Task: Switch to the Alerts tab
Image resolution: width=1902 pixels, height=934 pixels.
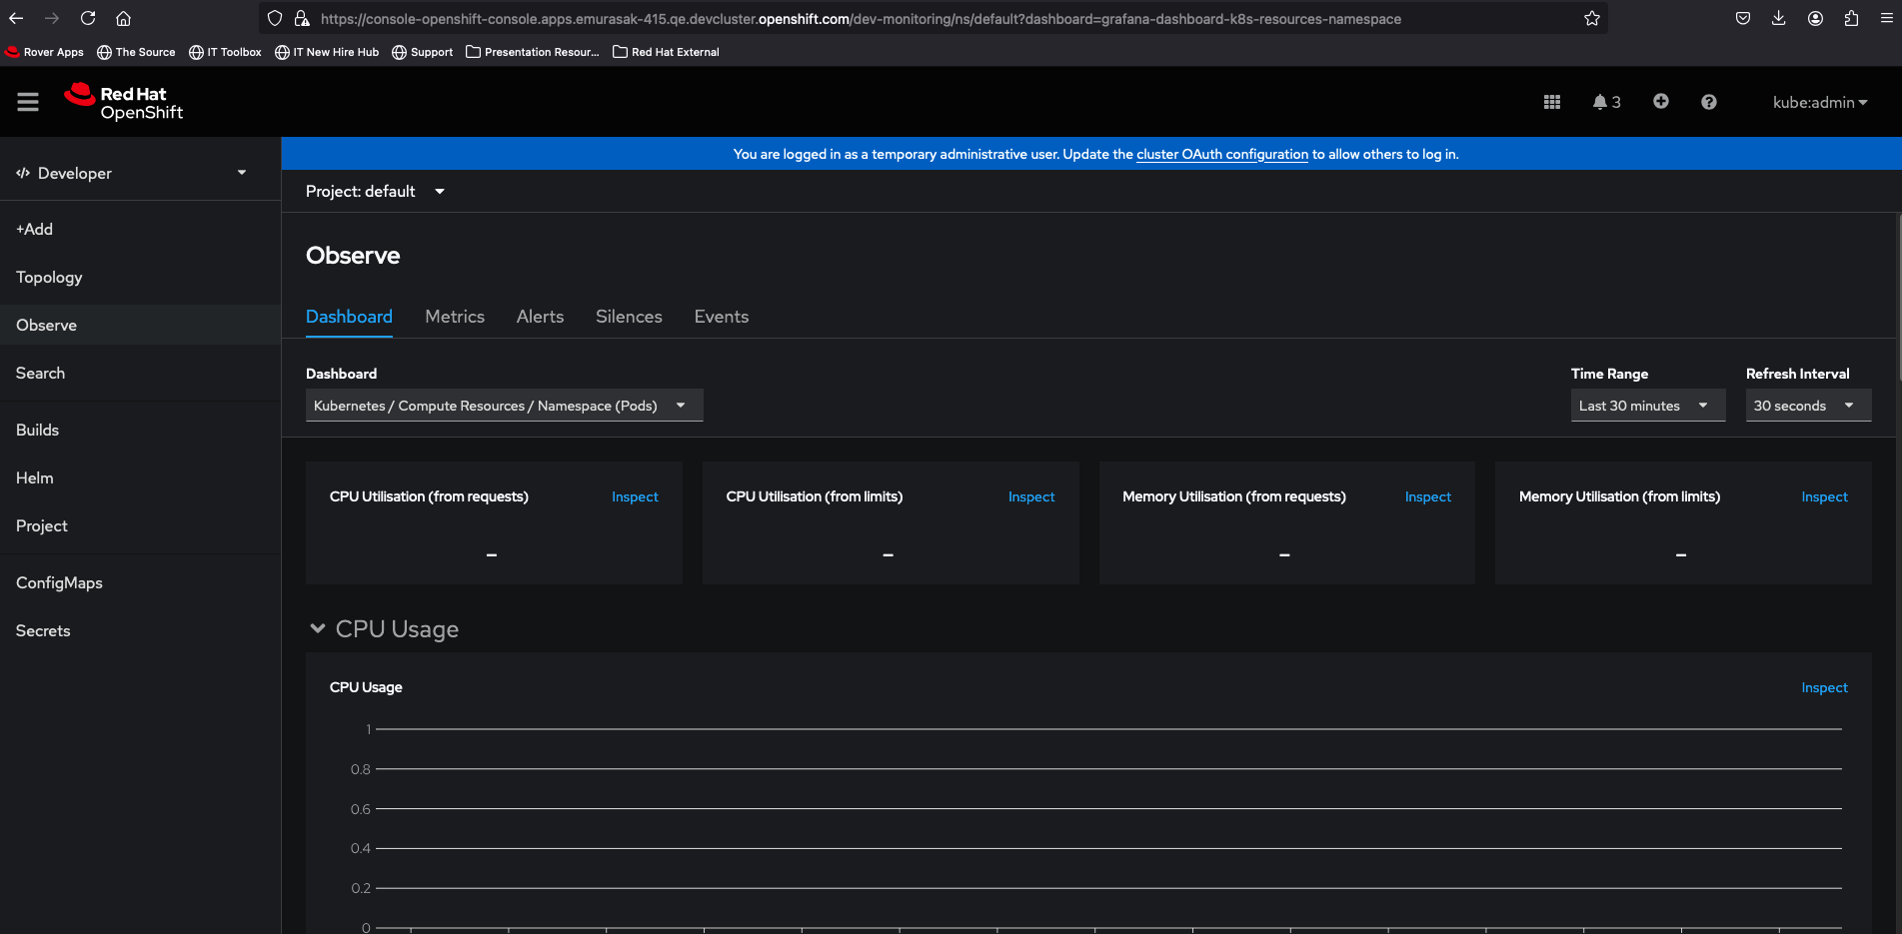Action: pos(540,317)
